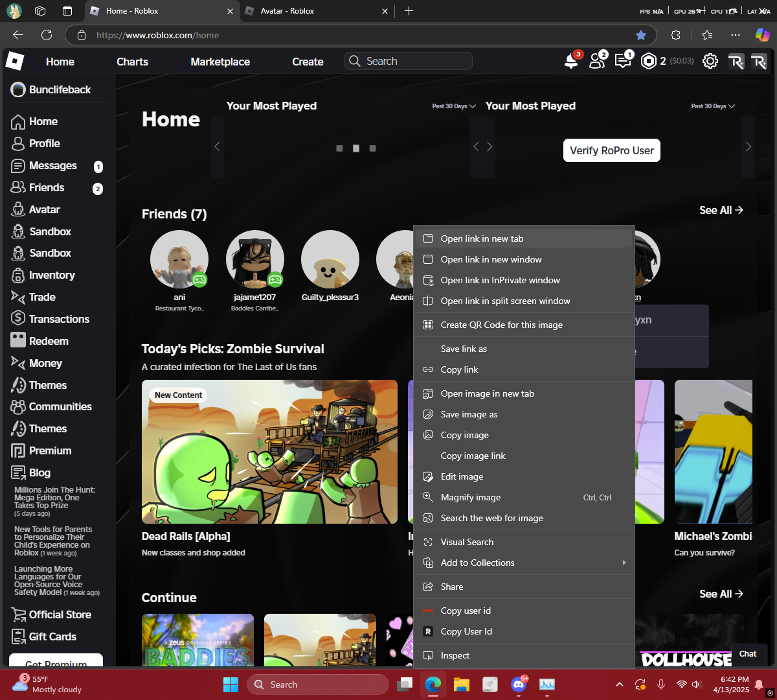Select first carousel page indicator dot

tap(339, 148)
